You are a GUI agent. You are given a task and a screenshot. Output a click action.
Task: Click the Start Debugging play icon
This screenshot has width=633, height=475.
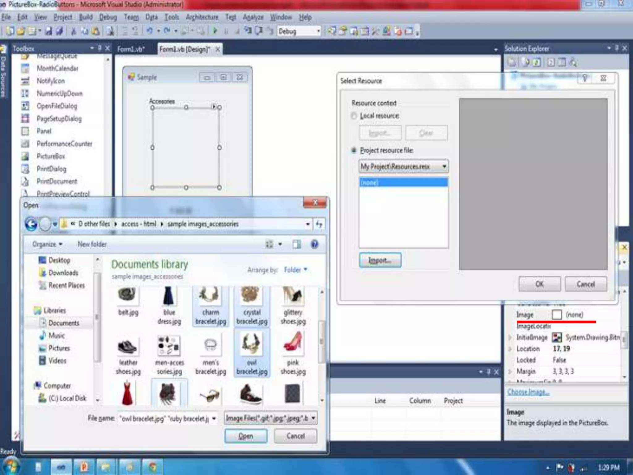(x=215, y=31)
